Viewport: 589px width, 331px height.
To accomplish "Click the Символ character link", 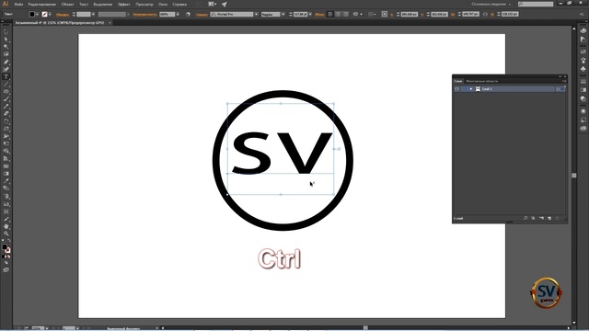I will (202, 15).
